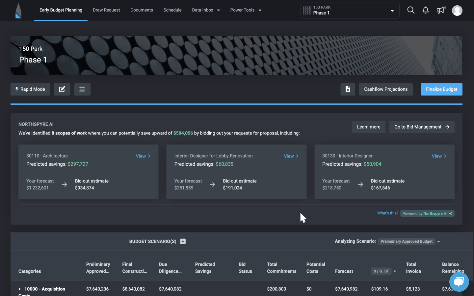
Task: Click the Finalize Budget button
Action: coord(442,89)
